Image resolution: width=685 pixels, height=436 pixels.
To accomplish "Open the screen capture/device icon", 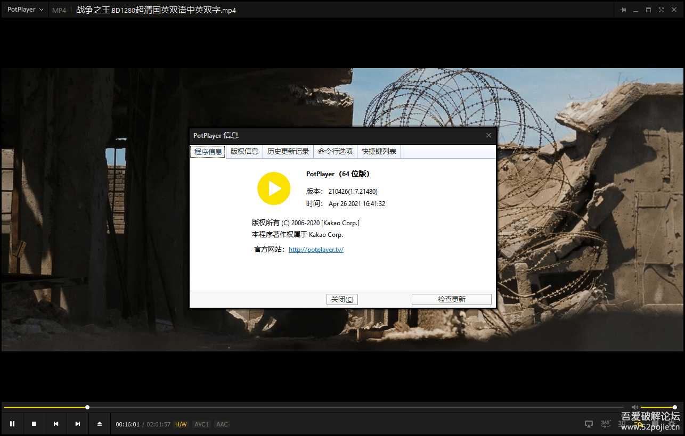I will tap(589, 424).
